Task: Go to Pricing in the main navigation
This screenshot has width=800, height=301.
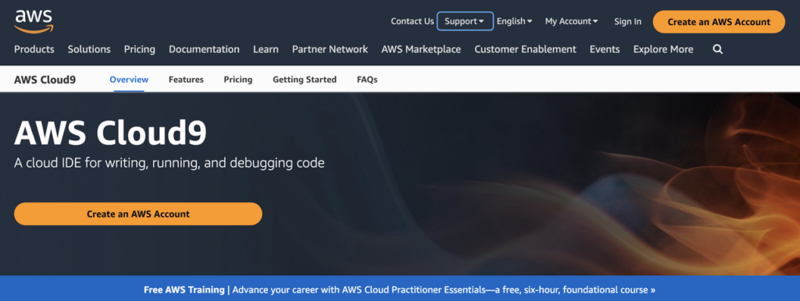Action: [x=139, y=49]
